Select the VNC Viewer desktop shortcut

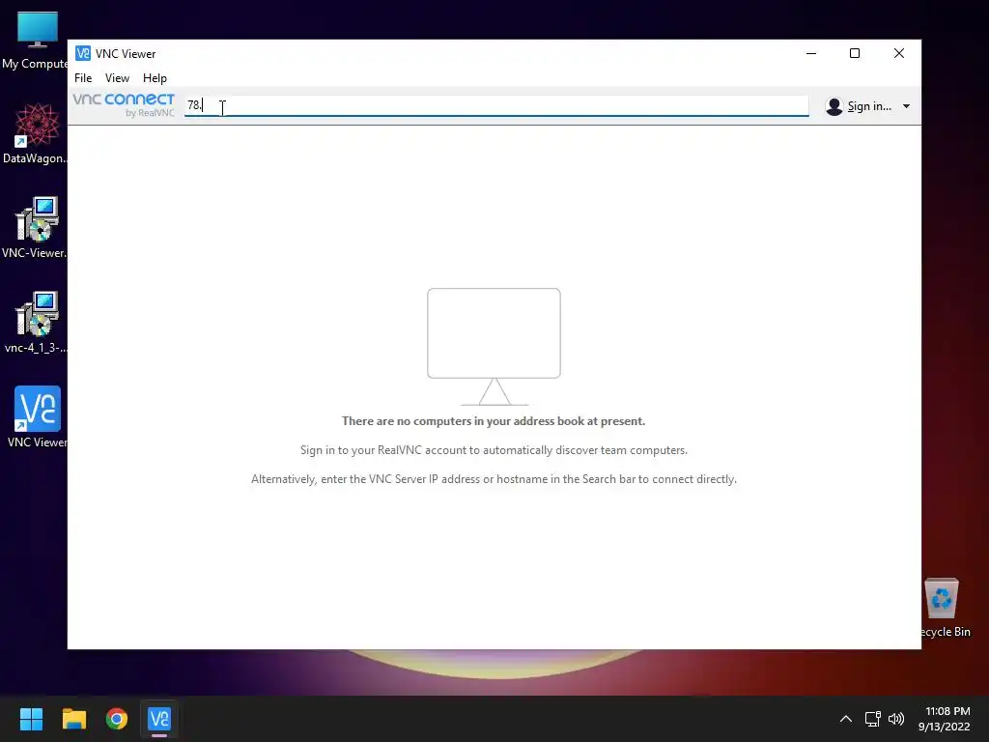click(x=37, y=417)
